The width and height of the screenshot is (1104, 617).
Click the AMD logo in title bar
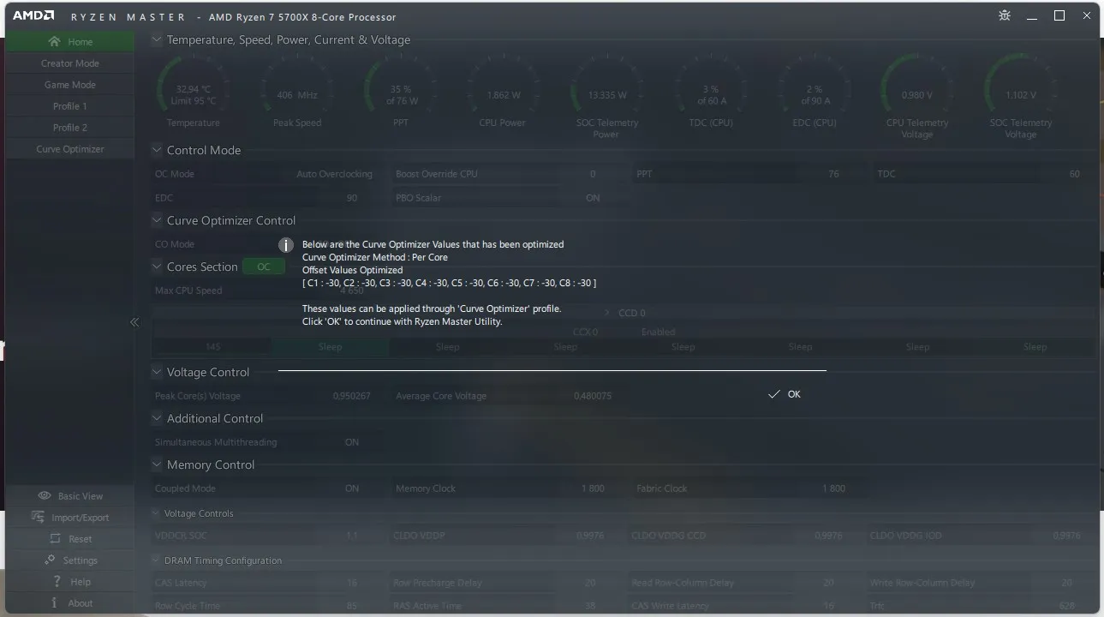click(33, 16)
